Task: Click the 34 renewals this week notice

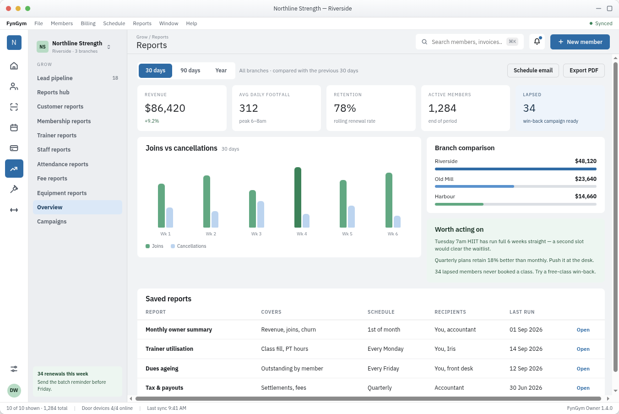Action: (x=77, y=381)
